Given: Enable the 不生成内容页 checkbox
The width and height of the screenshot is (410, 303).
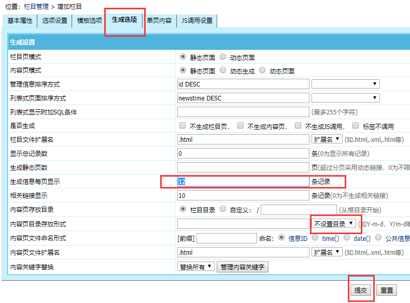Looking at the screenshot, I should (x=241, y=126).
